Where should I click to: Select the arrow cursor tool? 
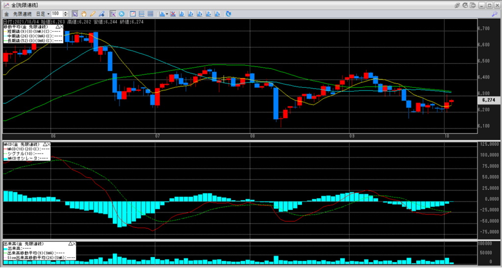(75, 13)
